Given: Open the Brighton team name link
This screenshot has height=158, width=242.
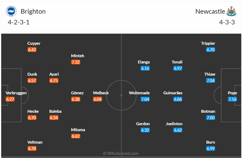Looking at the screenshot, I should coord(33,12).
